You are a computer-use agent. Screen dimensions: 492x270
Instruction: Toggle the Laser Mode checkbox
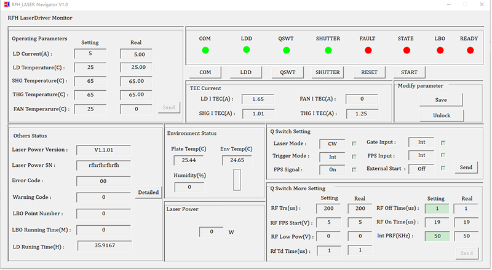coord(354,144)
